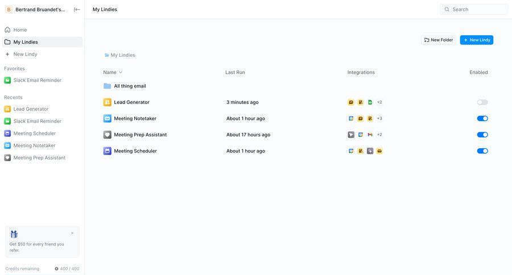Click the Search field
Image resolution: width=512 pixels, height=275 pixels.
tap(474, 10)
